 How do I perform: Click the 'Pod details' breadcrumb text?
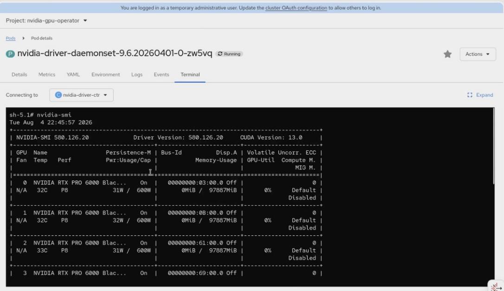pos(41,38)
